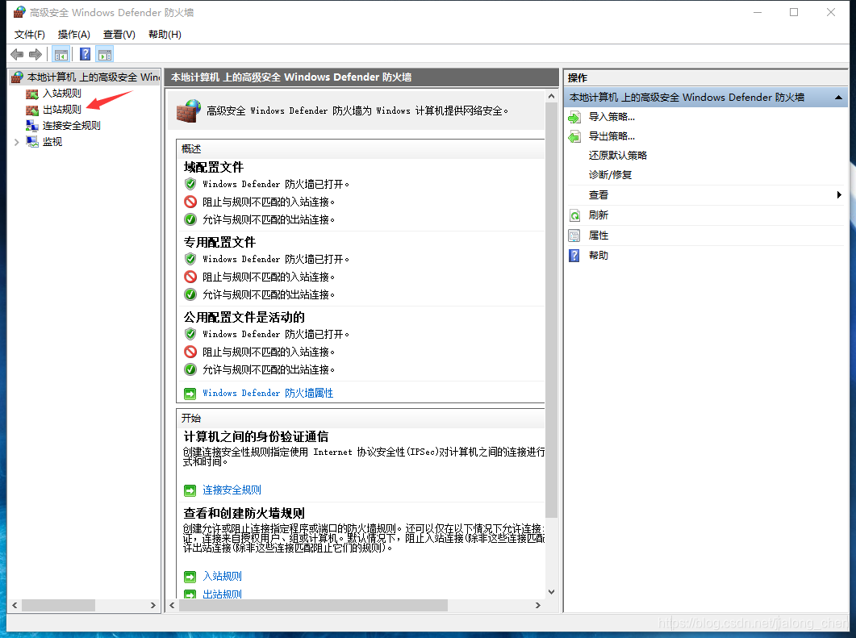Click the submenu arrow next to 查看
Viewport: 856px width, 638px height.
[x=839, y=195]
